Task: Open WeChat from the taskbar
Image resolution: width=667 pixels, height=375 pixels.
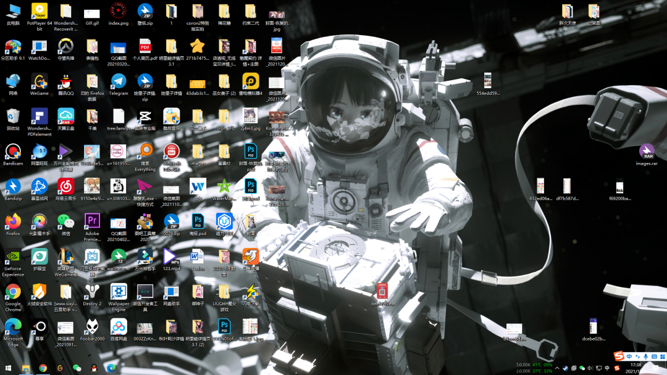Action: (77, 368)
